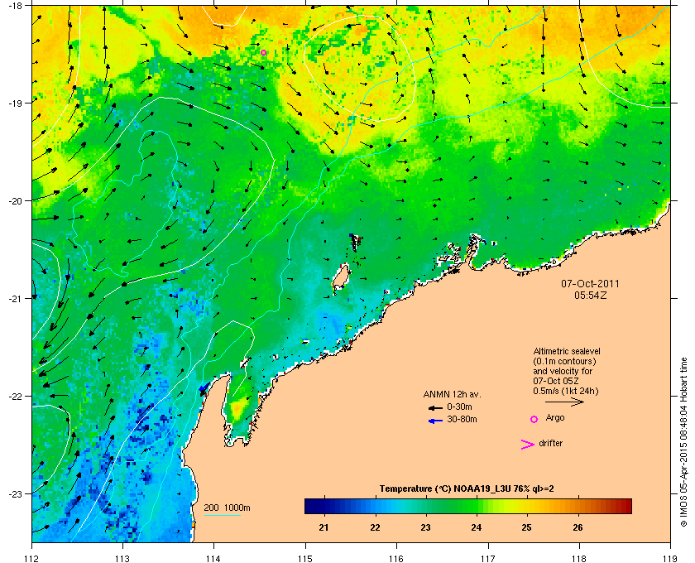Screen dimensions: 695x563
Task: Click the black 0-30m arrow legend symbol
Action: [435, 408]
